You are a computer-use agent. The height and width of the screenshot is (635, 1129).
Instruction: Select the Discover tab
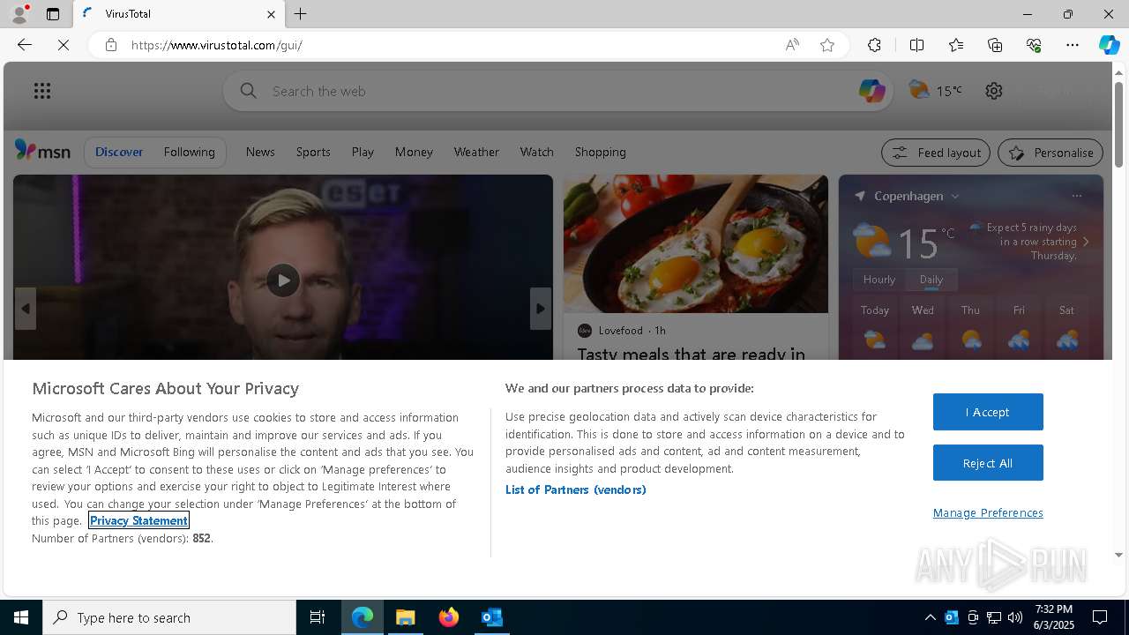coord(119,152)
